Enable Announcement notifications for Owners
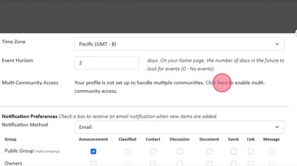 [93, 164]
